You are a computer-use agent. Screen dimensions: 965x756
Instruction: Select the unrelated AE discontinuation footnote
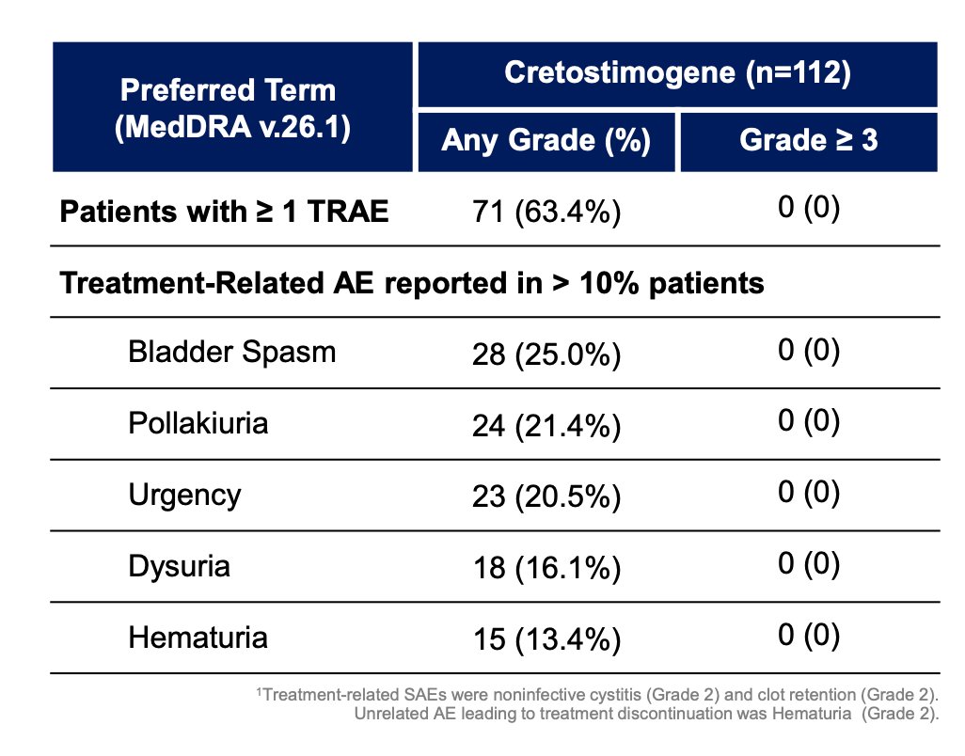pyautogui.click(x=646, y=715)
